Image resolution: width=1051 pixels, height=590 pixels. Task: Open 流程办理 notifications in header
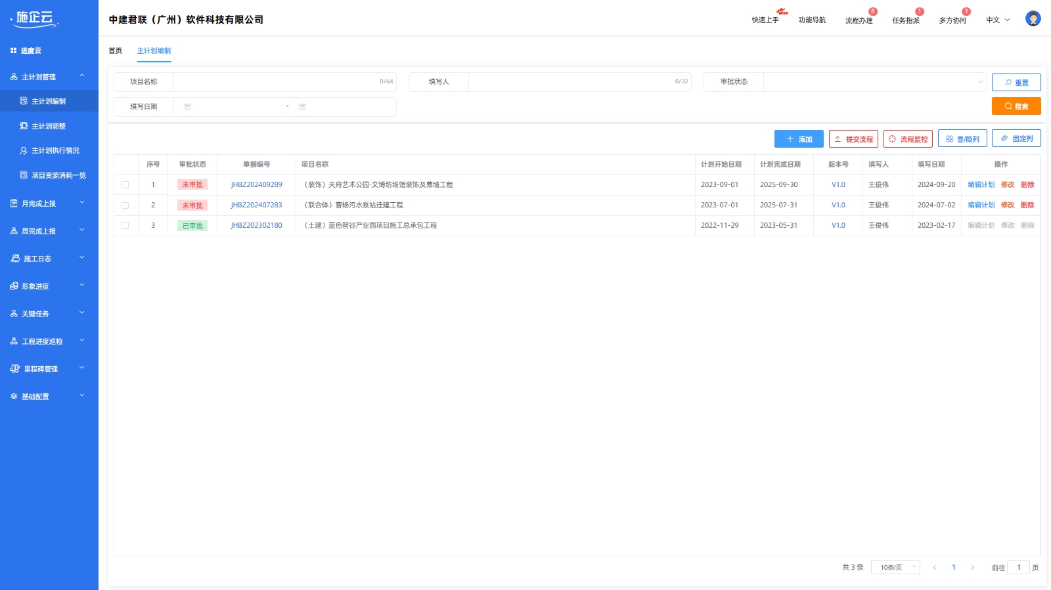pos(859,20)
